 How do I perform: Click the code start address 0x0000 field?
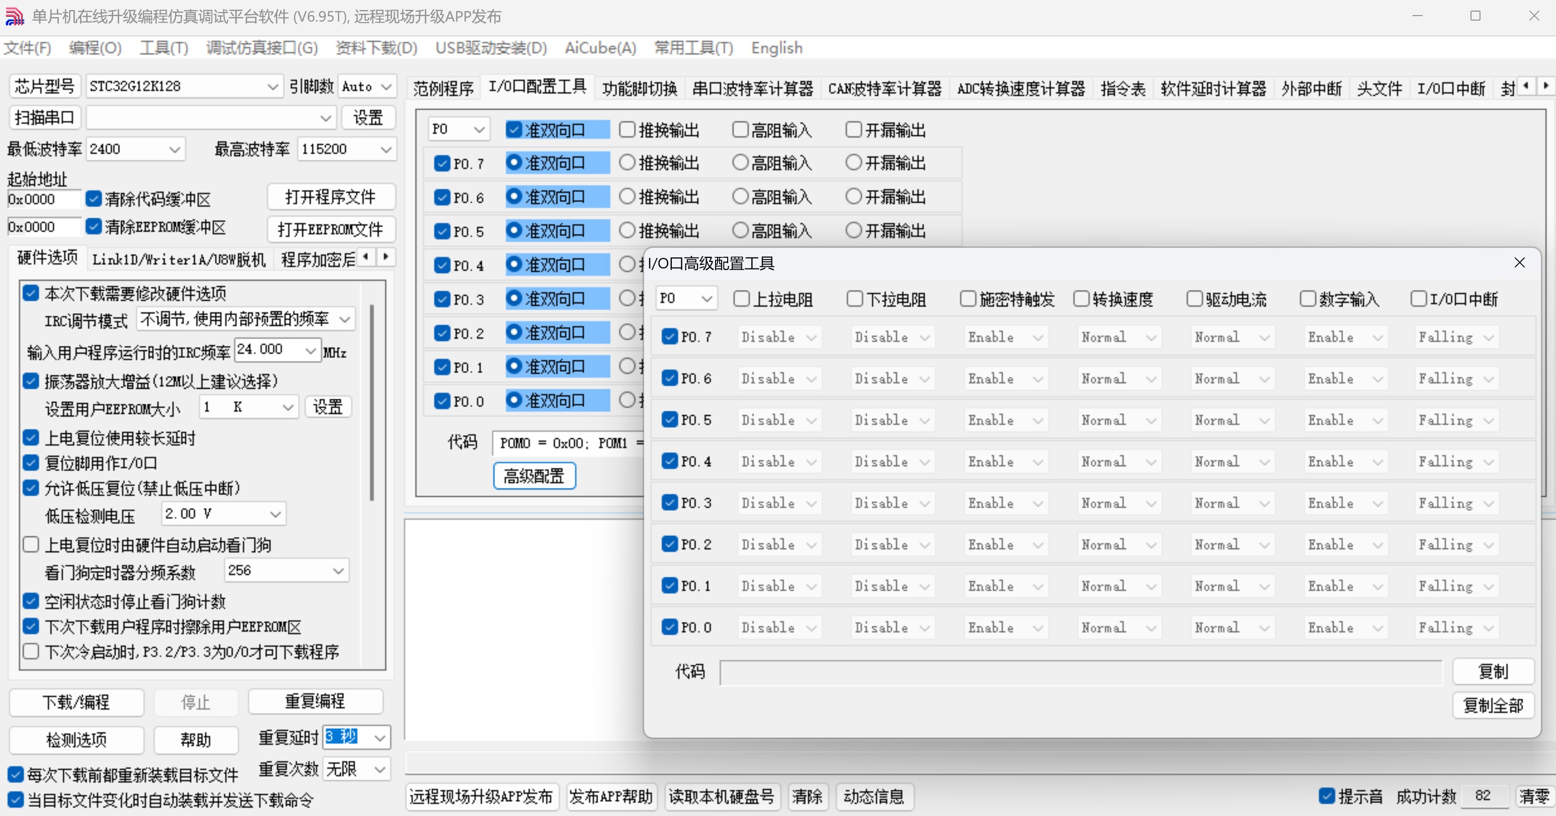pos(43,199)
